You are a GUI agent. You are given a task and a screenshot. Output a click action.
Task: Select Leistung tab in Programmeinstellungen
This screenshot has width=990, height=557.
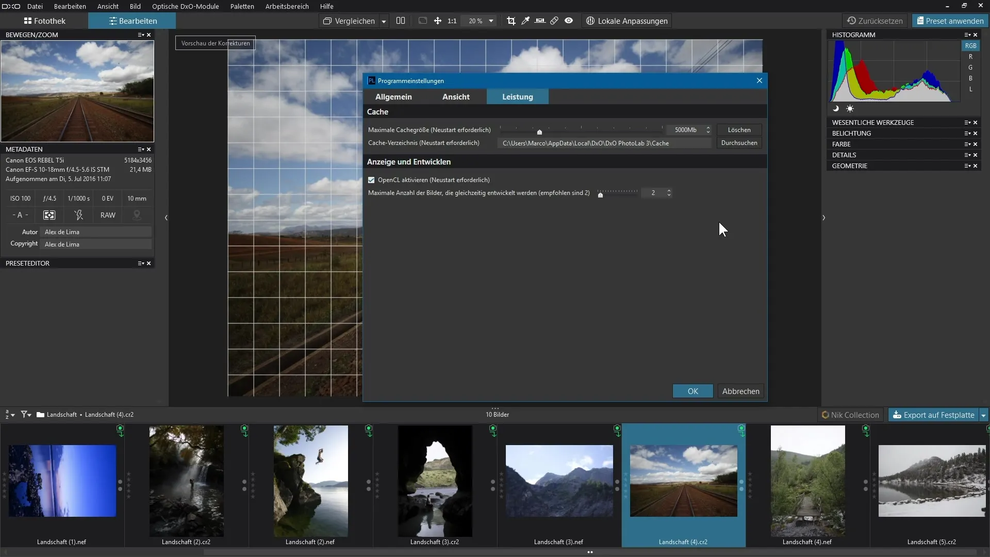click(518, 96)
